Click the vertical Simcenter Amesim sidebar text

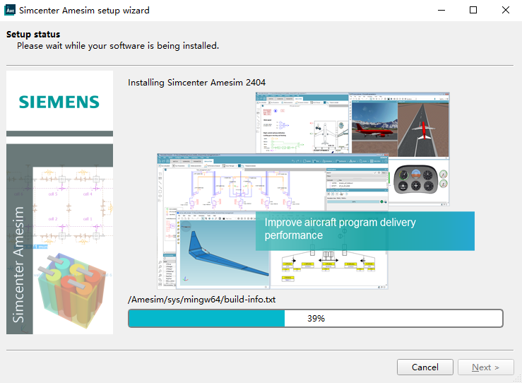(x=20, y=265)
